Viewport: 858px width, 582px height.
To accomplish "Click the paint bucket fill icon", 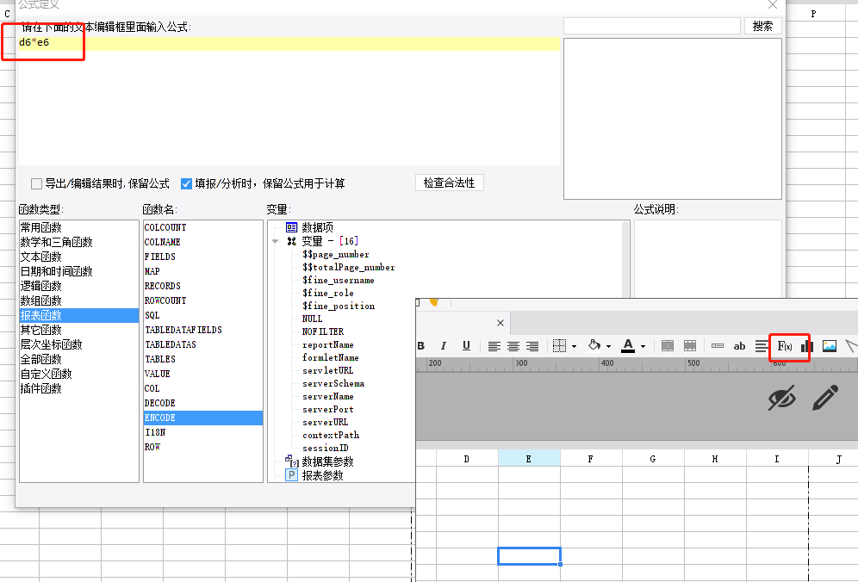I will pyautogui.click(x=594, y=345).
